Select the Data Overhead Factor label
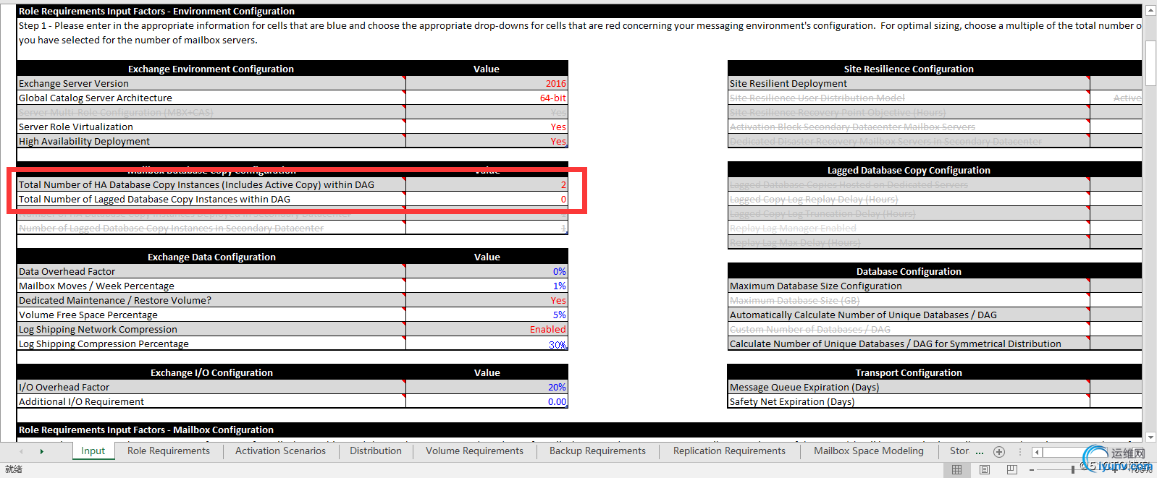1157x478 pixels. click(211, 271)
